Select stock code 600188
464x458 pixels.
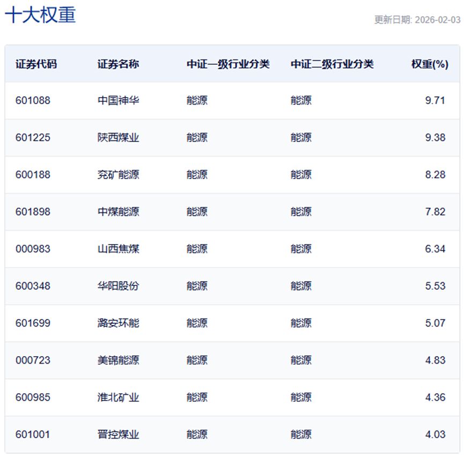pyautogui.click(x=34, y=174)
